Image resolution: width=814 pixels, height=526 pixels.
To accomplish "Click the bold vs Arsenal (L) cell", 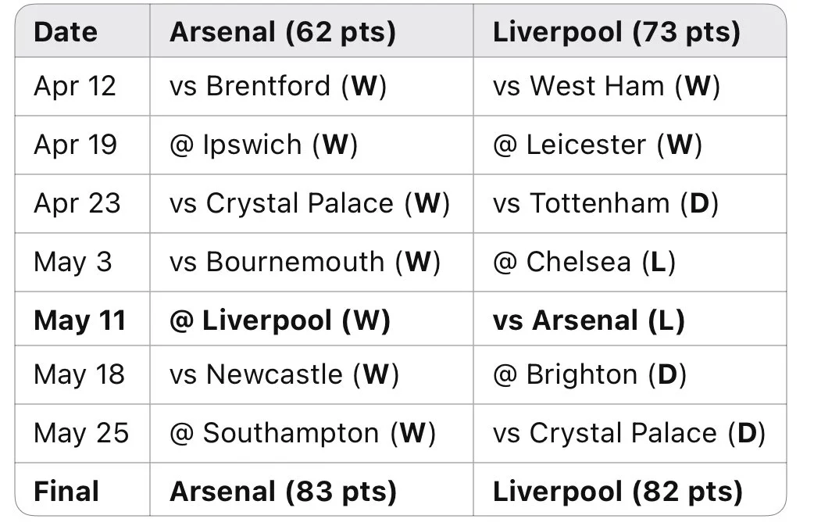I will pyautogui.click(x=588, y=320).
